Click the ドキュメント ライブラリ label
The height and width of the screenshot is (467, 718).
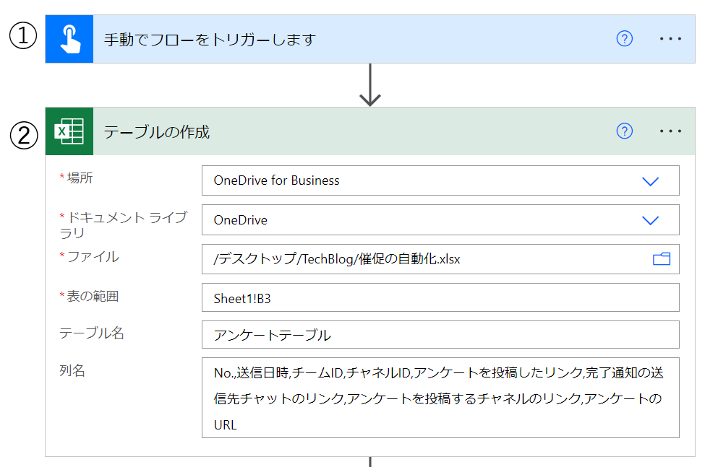click(x=123, y=224)
